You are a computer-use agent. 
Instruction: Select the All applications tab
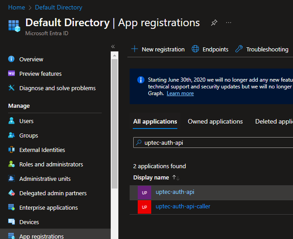click(x=155, y=121)
